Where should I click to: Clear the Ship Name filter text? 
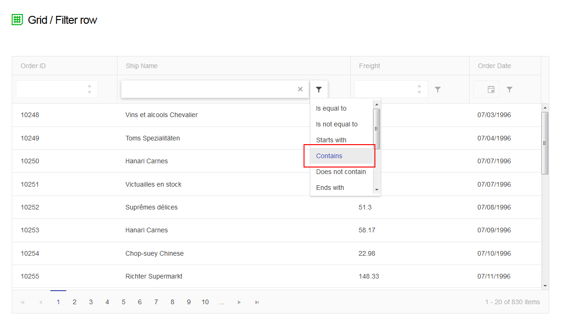pyautogui.click(x=300, y=90)
